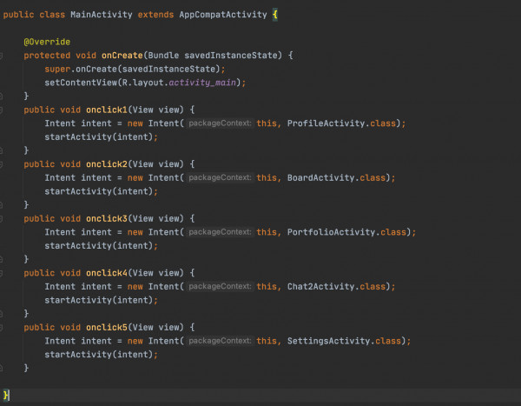Viewport: 521px width, 406px height.
Task: Click the onclick2 method name
Action: tap(107, 164)
